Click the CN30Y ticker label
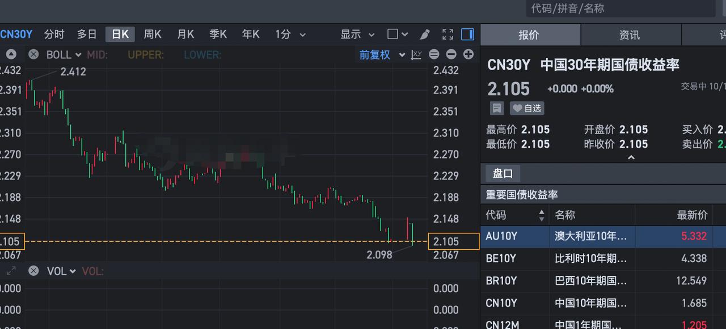Image resolution: width=726 pixels, height=329 pixels. pos(16,35)
